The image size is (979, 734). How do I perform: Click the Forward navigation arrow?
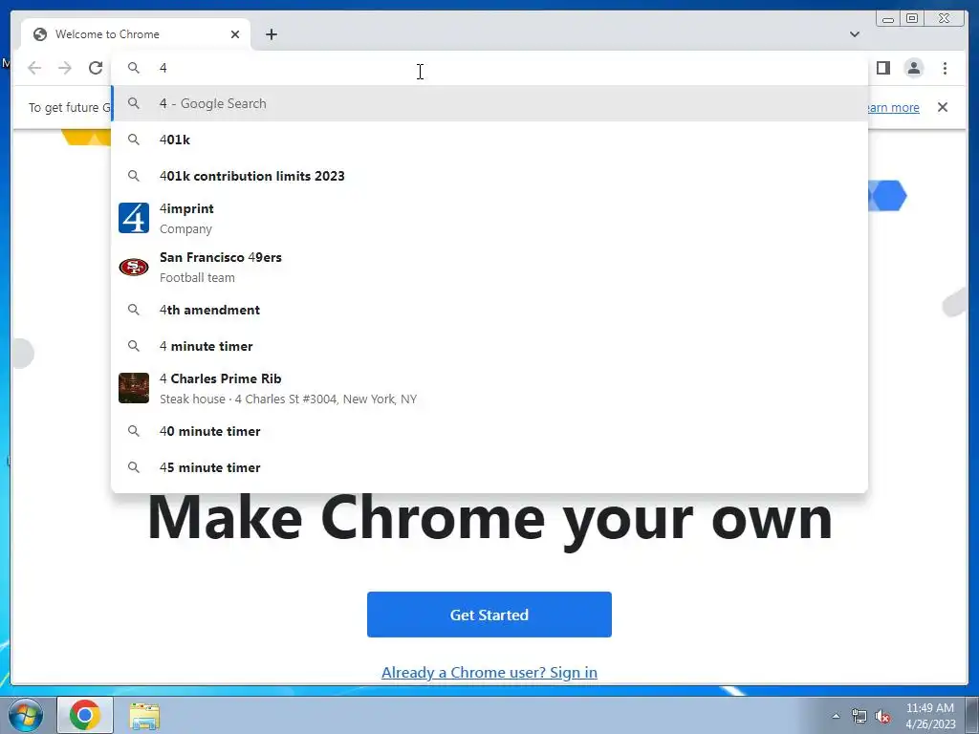click(x=65, y=68)
